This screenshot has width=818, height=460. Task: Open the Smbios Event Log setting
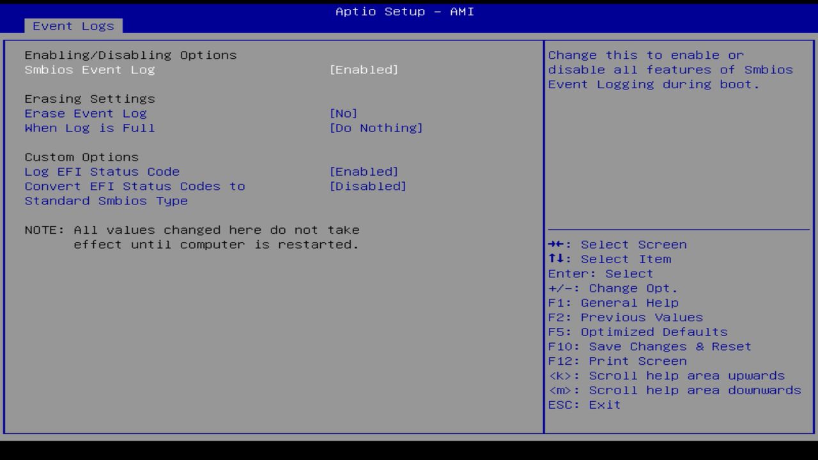[x=89, y=70]
